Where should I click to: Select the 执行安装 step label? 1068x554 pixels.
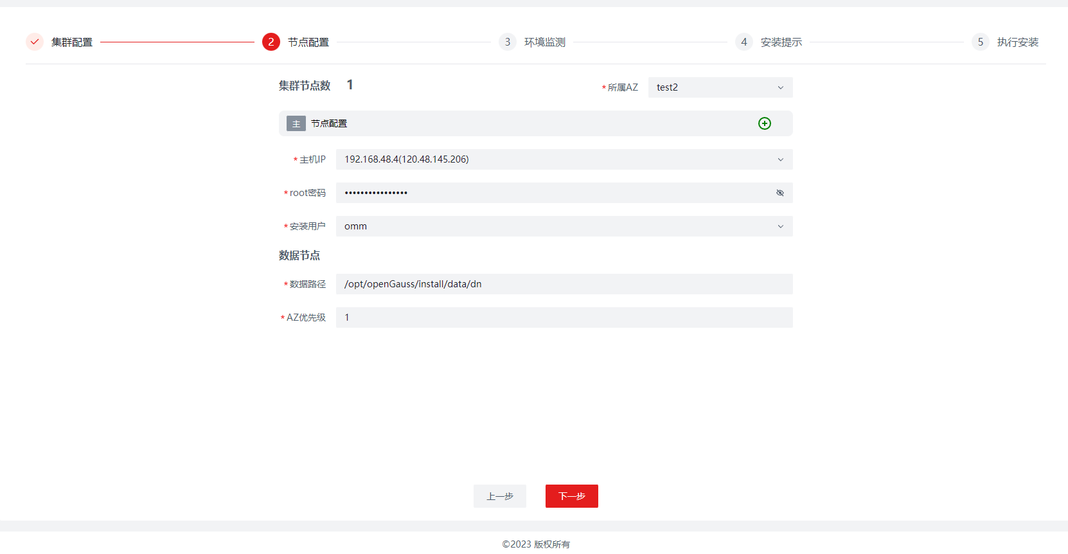pos(1017,42)
